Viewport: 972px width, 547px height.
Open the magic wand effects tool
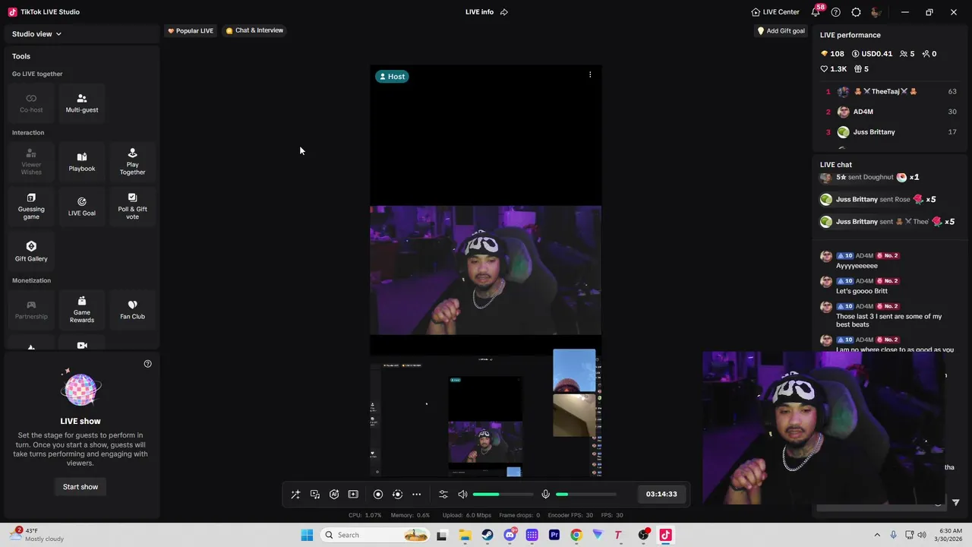click(295, 495)
